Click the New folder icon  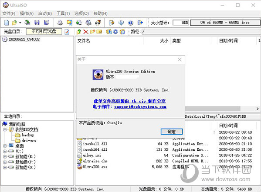coord(92,31)
